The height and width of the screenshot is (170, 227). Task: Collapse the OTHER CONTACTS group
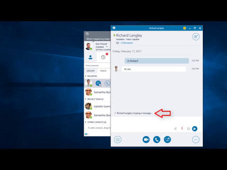tap(86, 122)
